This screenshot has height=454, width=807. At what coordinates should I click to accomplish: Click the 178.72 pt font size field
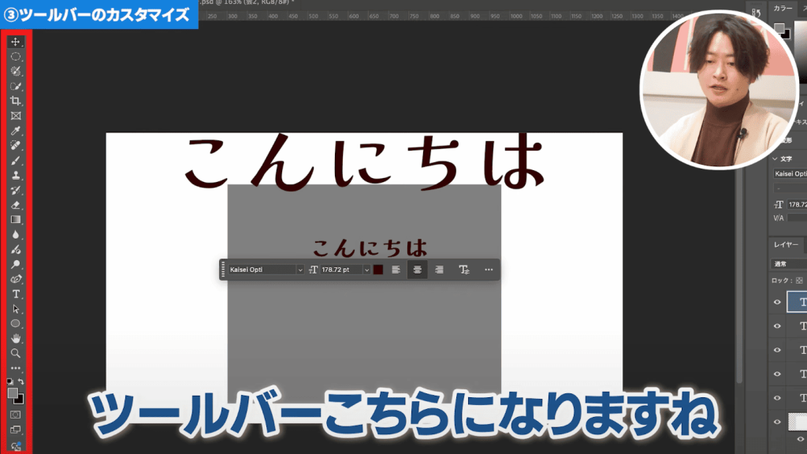pos(340,270)
